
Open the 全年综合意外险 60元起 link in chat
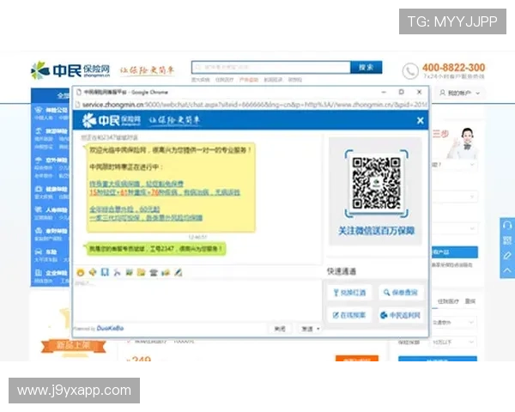point(124,209)
